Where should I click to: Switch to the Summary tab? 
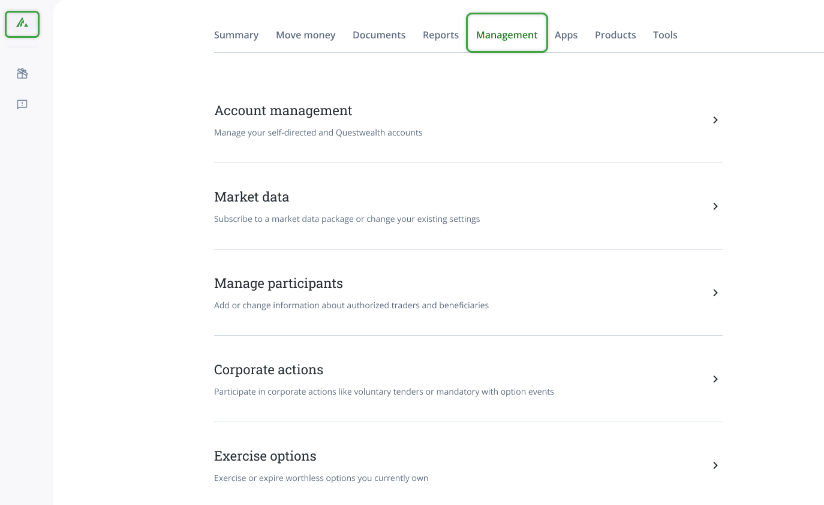pos(236,35)
